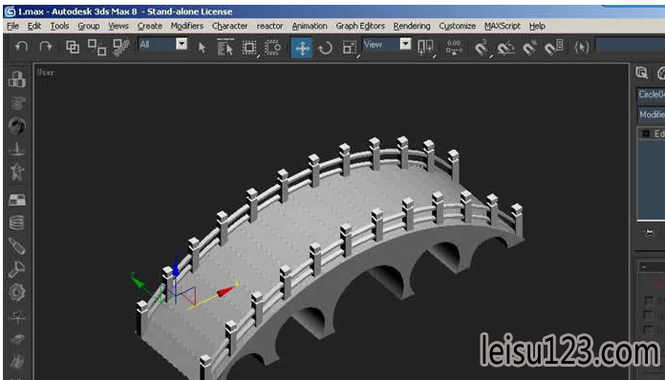The height and width of the screenshot is (380, 665).
Task: Activate the Select and Uniform Scale tool
Action: point(350,48)
